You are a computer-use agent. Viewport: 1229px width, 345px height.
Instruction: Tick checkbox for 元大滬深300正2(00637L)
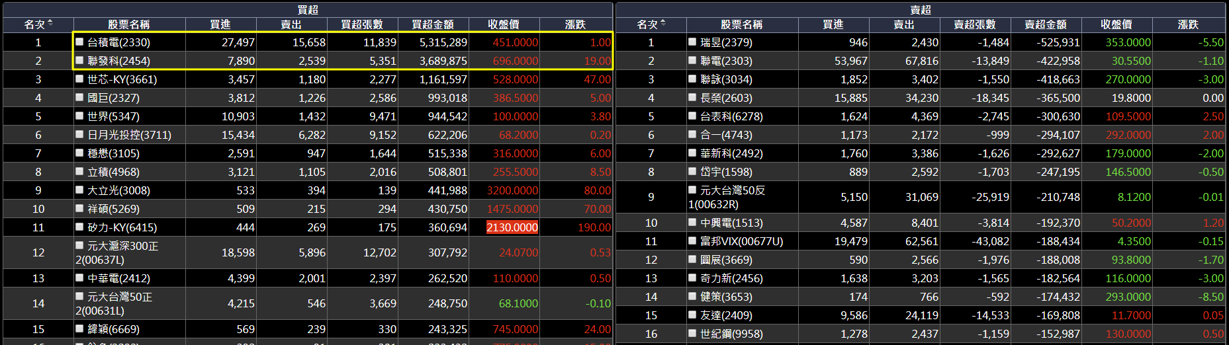79,245
